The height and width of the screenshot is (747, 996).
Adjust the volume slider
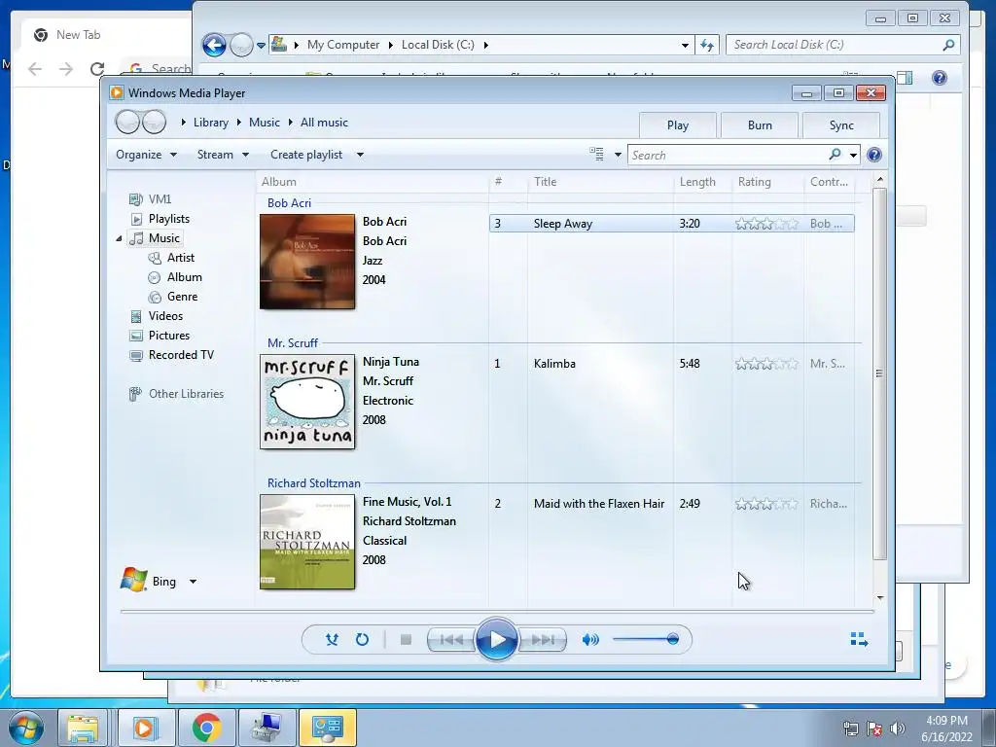pyautogui.click(x=646, y=639)
